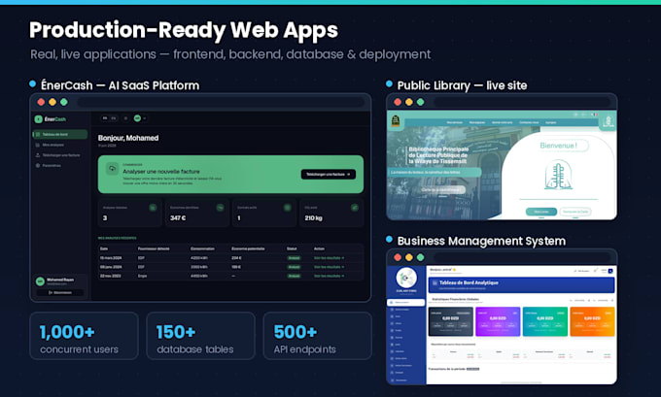Open Tableau de bord in ÉnerCash sidebar

click(x=60, y=134)
